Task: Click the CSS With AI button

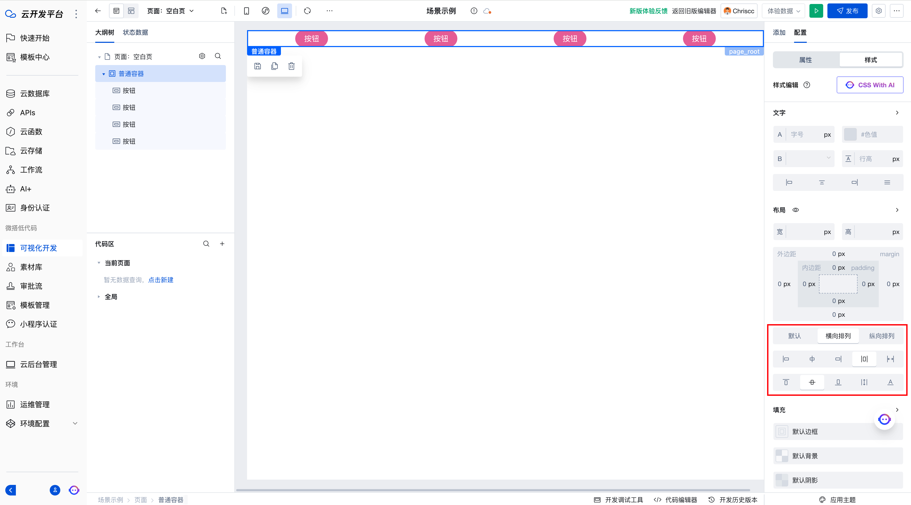Action: pos(870,85)
